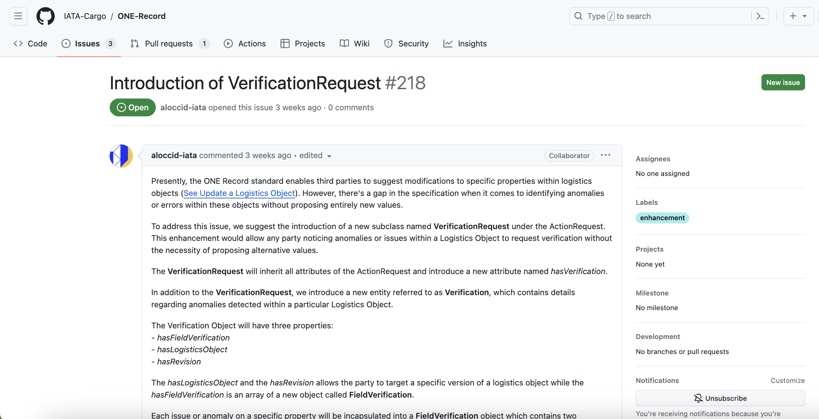
Task: Unsubscribe from issue notifications
Action: [x=720, y=398]
